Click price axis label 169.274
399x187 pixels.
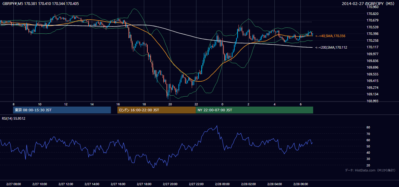[x=372, y=88]
